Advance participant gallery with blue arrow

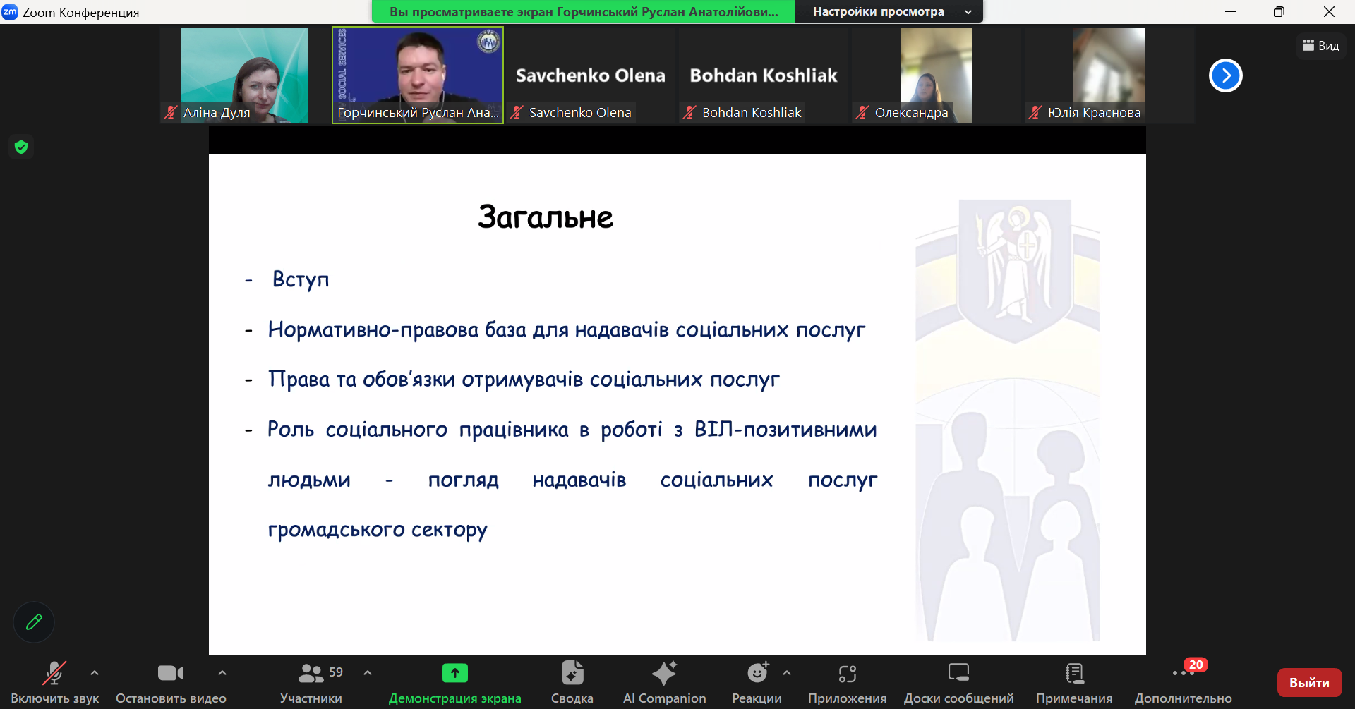1225,75
